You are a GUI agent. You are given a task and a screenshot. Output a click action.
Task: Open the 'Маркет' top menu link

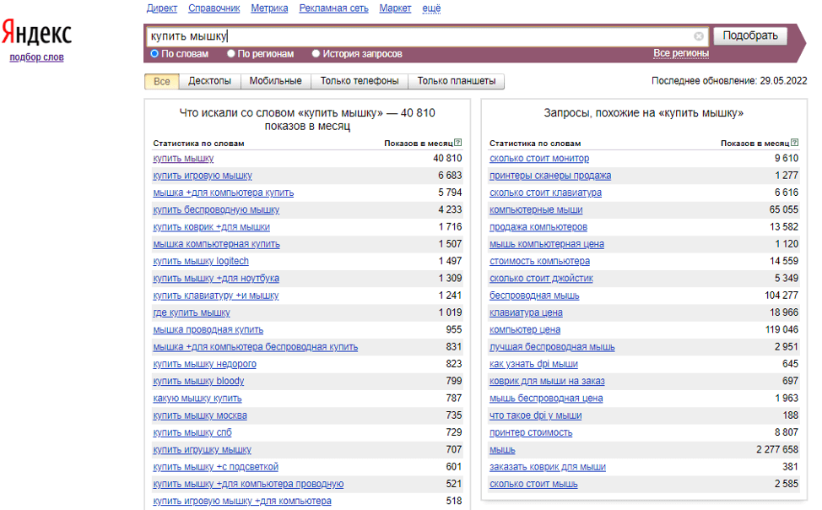tap(395, 8)
